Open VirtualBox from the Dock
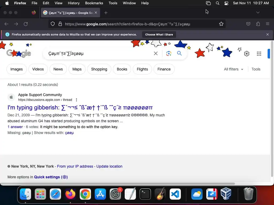Viewport: 274px width, 205px height. click(x=226, y=194)
